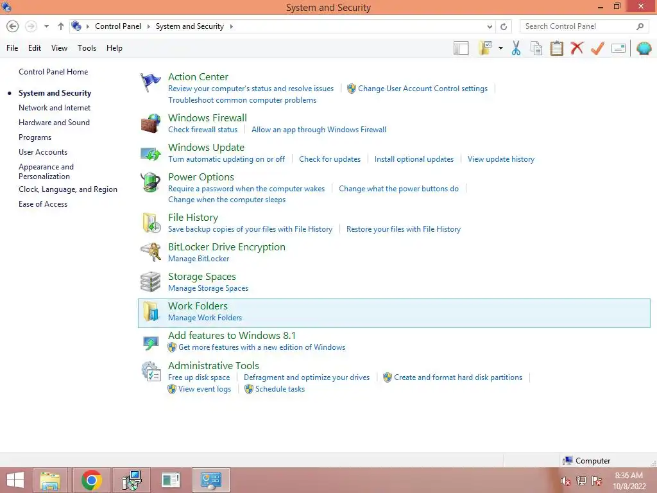Image resolution: width=657 pixels, height=493 pixels.
Task: Open Ease of Access category
Action: [x=43, y=204]
